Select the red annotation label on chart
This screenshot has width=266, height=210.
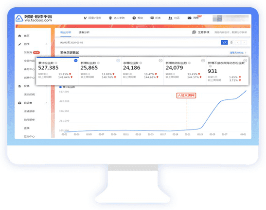click(x=186, y=96)
